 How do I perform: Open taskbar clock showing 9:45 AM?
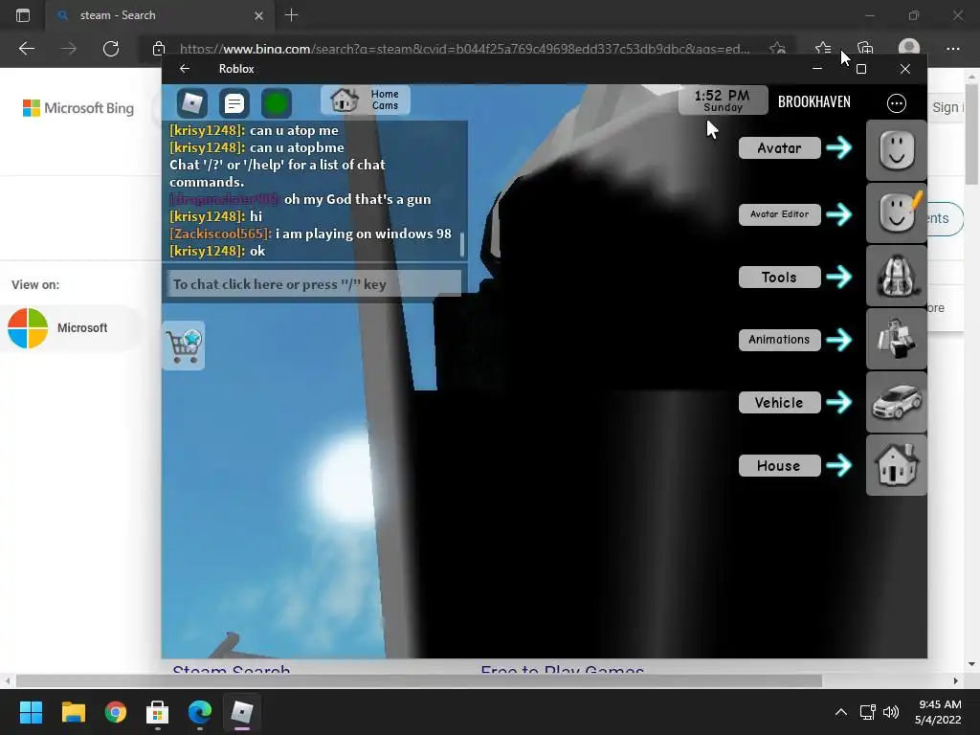(x=938, y=712)
